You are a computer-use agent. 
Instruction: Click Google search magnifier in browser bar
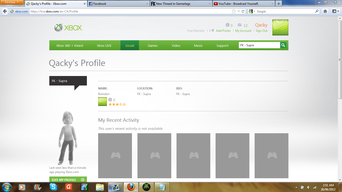pos(317,11)
